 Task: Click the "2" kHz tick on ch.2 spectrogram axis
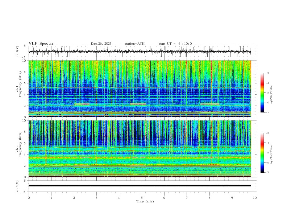tap(25, 166)
